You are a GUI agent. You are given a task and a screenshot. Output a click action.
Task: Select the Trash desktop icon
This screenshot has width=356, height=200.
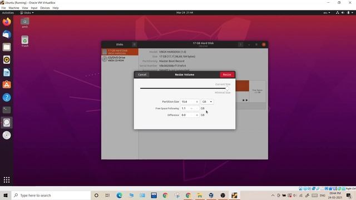24,42
